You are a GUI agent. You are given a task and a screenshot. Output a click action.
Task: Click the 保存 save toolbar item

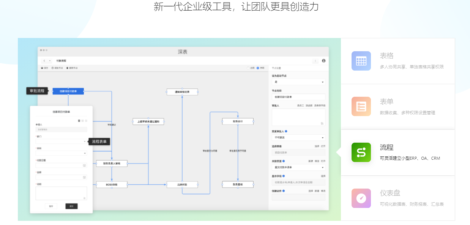tap(44, 68)
